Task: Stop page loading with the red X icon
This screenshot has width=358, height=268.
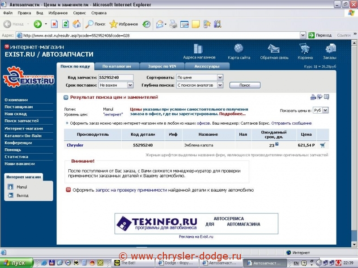Action: [x=54, y=24]
